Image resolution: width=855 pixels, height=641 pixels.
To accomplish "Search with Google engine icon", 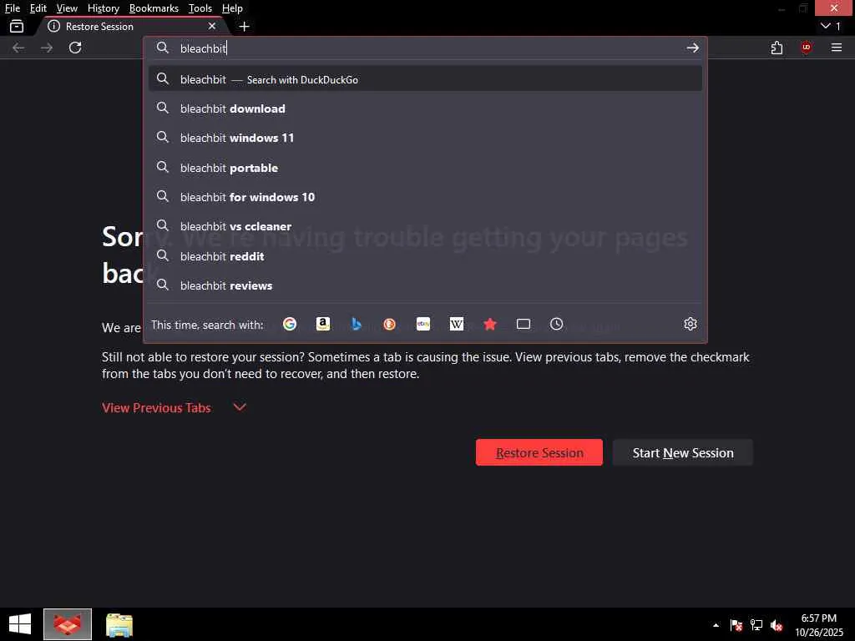I will pos(290,325).
